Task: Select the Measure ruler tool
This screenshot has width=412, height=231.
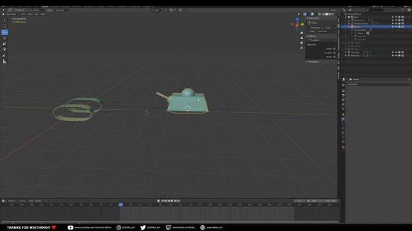Action: 5,62
